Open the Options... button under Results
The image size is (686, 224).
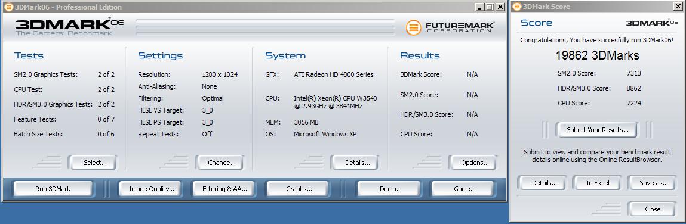(472, 163)
